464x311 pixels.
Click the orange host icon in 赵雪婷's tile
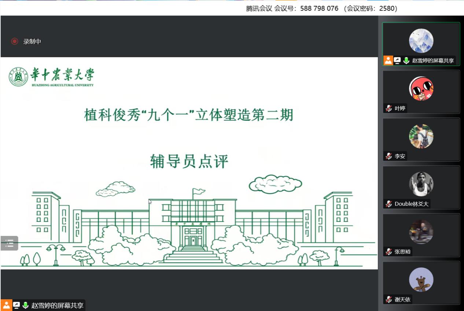388,60
